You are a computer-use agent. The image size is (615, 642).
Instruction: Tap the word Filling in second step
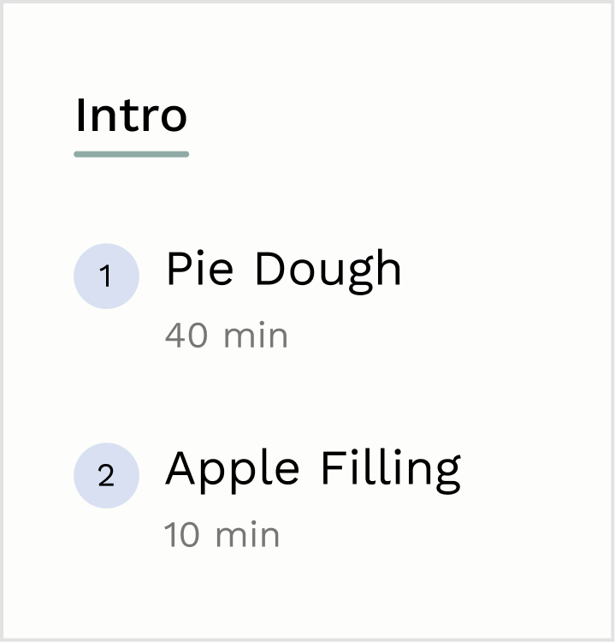[392, 472]
